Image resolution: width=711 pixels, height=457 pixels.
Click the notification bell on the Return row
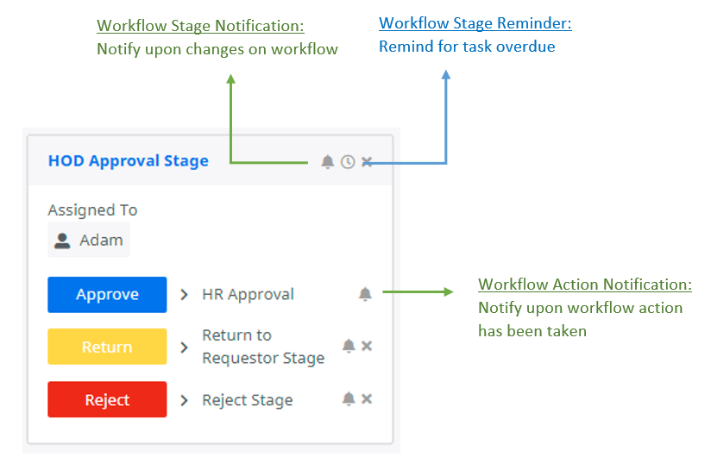pos(349,346)
